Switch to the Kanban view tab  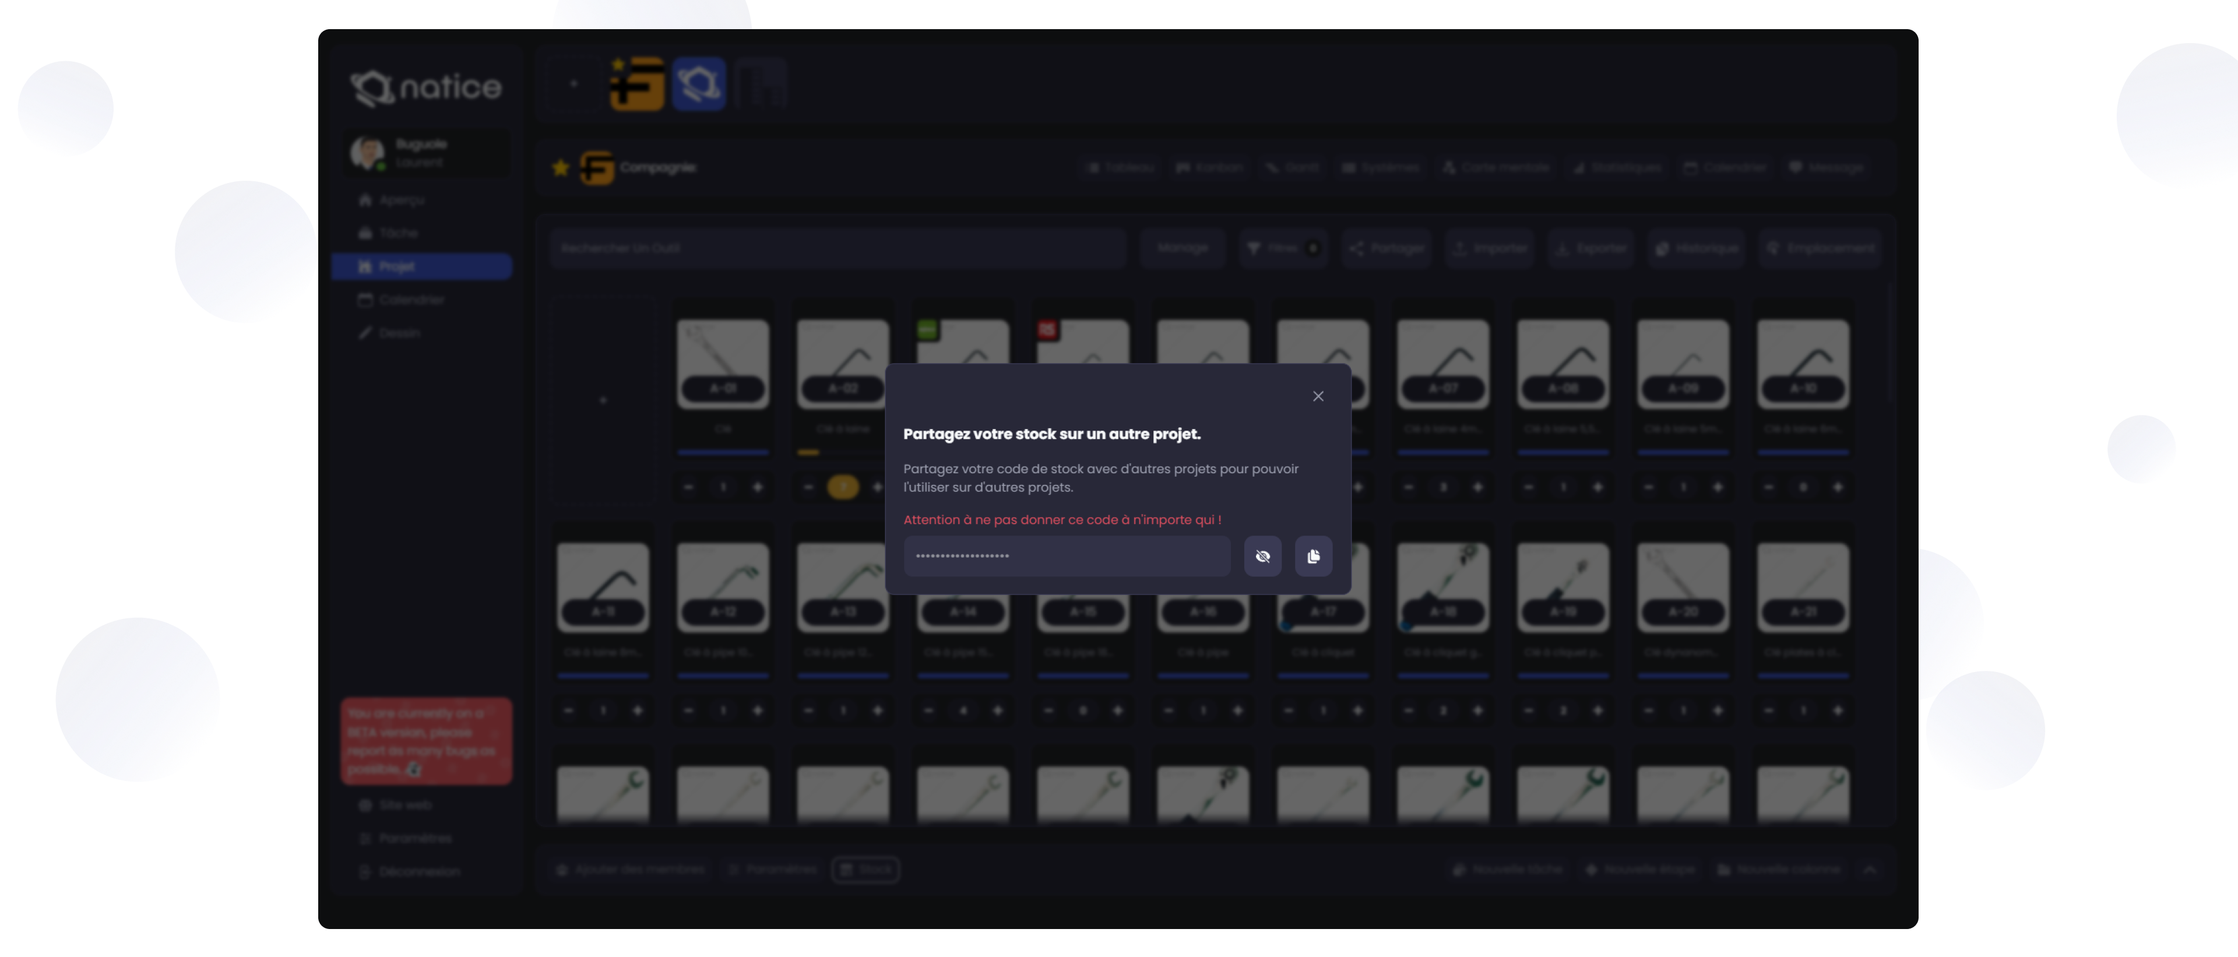(x=1209, y=168)
